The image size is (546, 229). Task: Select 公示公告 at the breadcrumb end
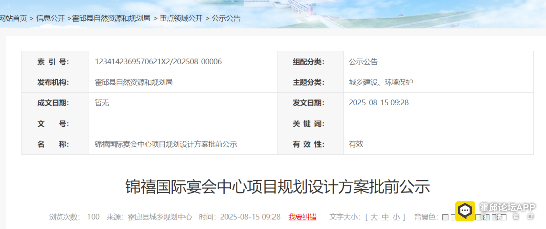[226, 18]
